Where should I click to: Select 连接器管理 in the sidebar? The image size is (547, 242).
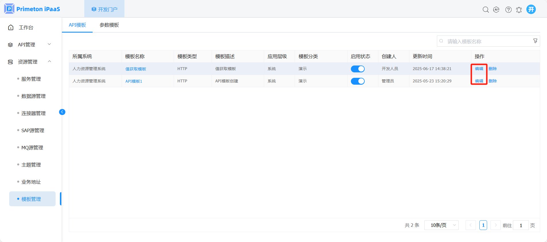(x=33, y=113)
